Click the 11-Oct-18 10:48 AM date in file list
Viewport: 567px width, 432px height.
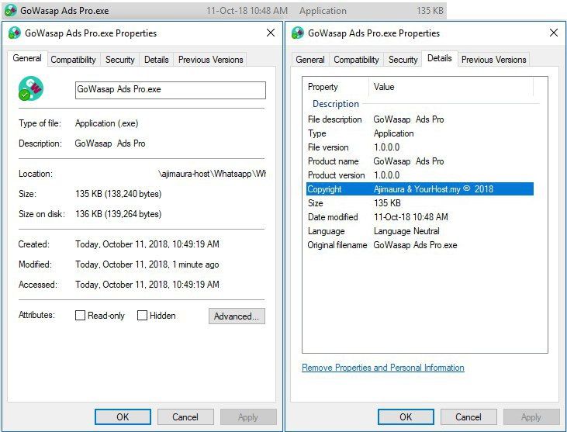[247, 11]
